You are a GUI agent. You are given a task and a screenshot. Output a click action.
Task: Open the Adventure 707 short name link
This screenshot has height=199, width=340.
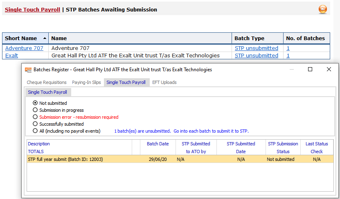tap(24, 48)
